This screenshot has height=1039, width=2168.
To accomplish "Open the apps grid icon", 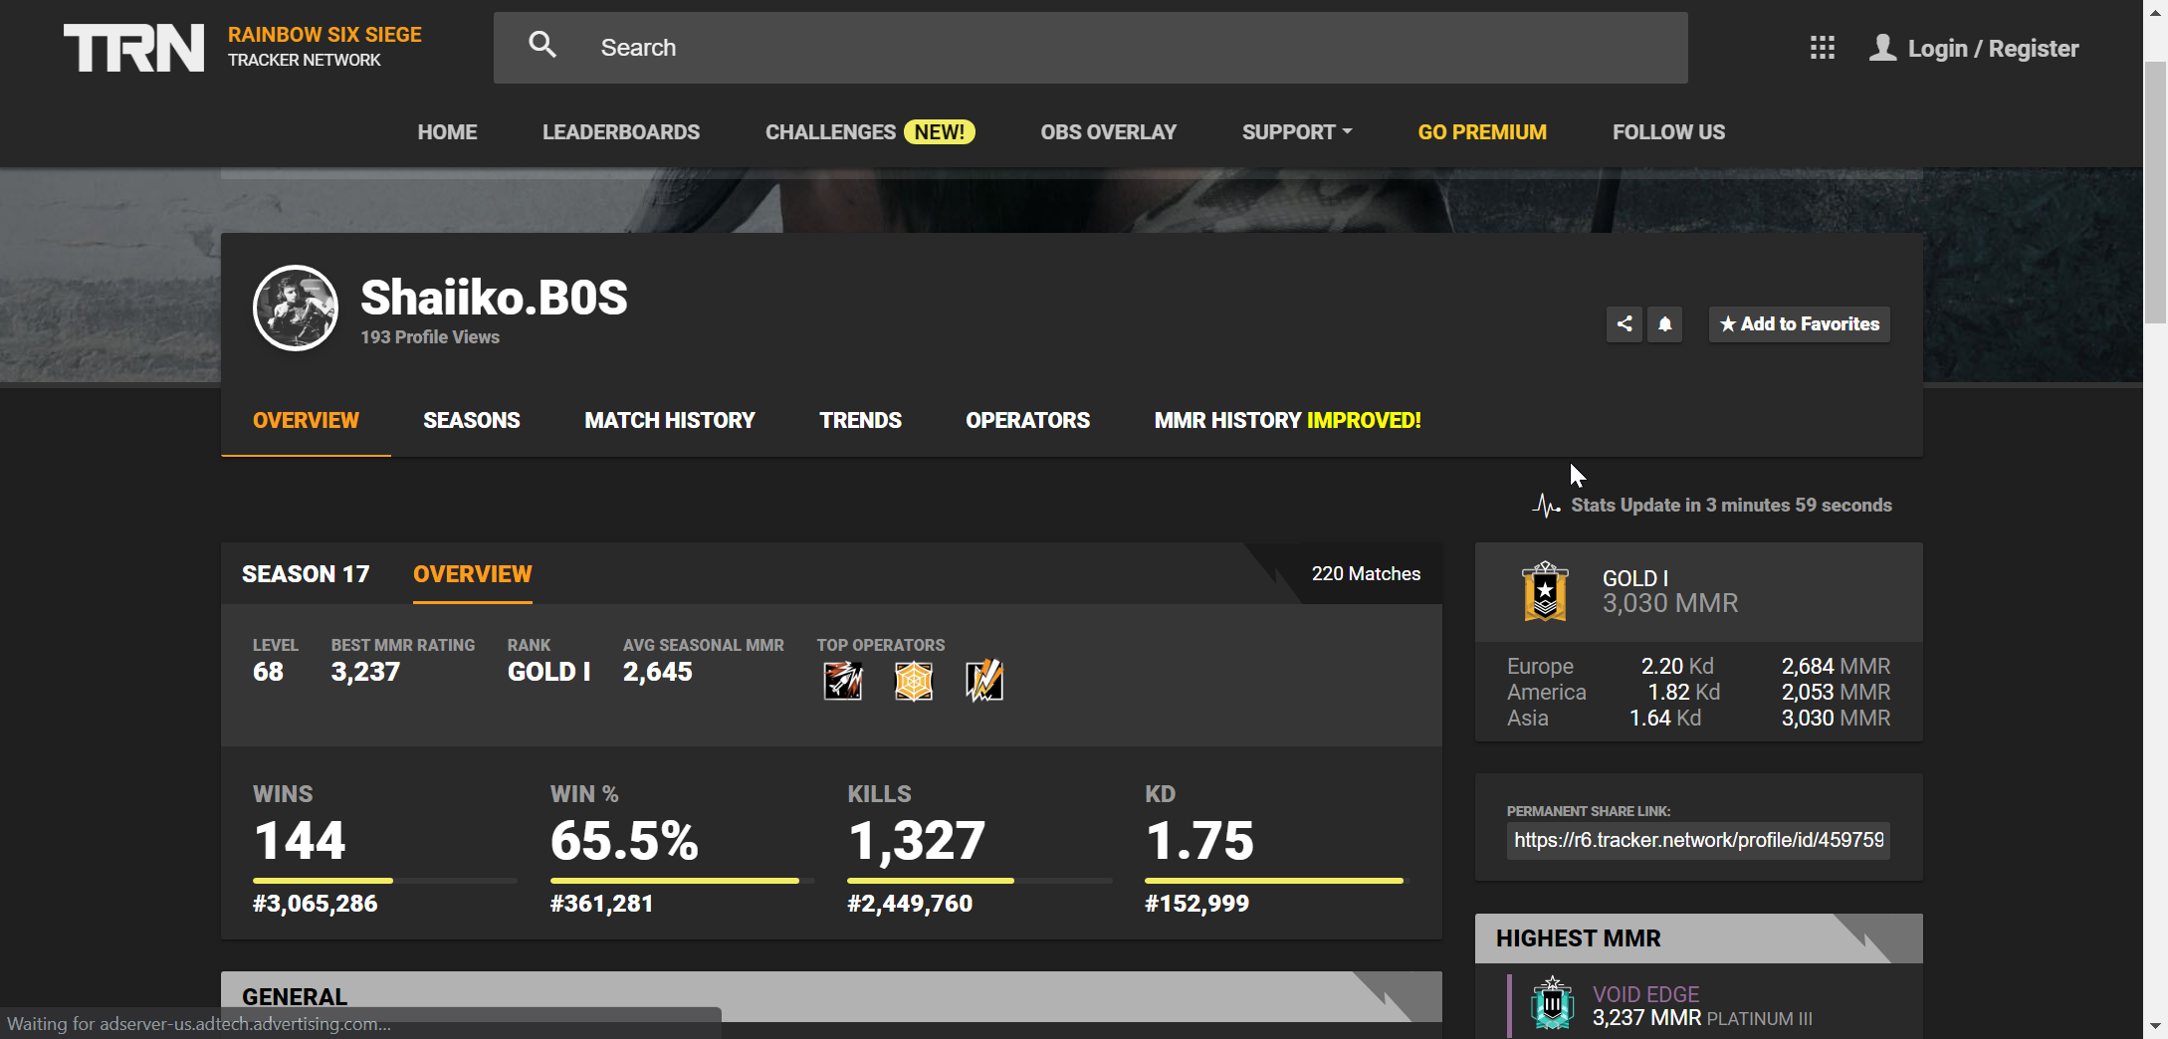I will coord(1822,48).
